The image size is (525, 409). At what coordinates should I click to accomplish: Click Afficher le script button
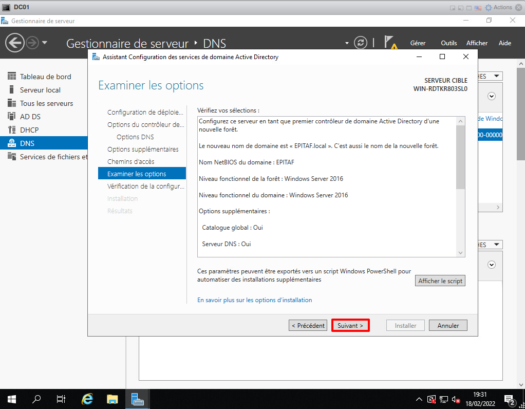(440, 281)
